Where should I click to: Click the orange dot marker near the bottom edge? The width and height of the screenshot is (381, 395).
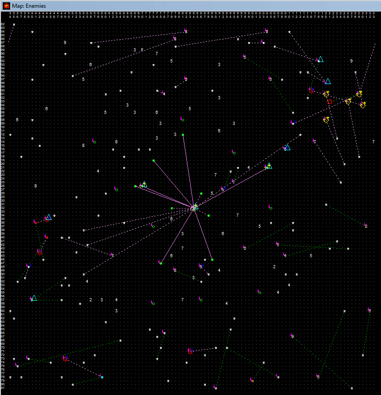coord(252,381)
